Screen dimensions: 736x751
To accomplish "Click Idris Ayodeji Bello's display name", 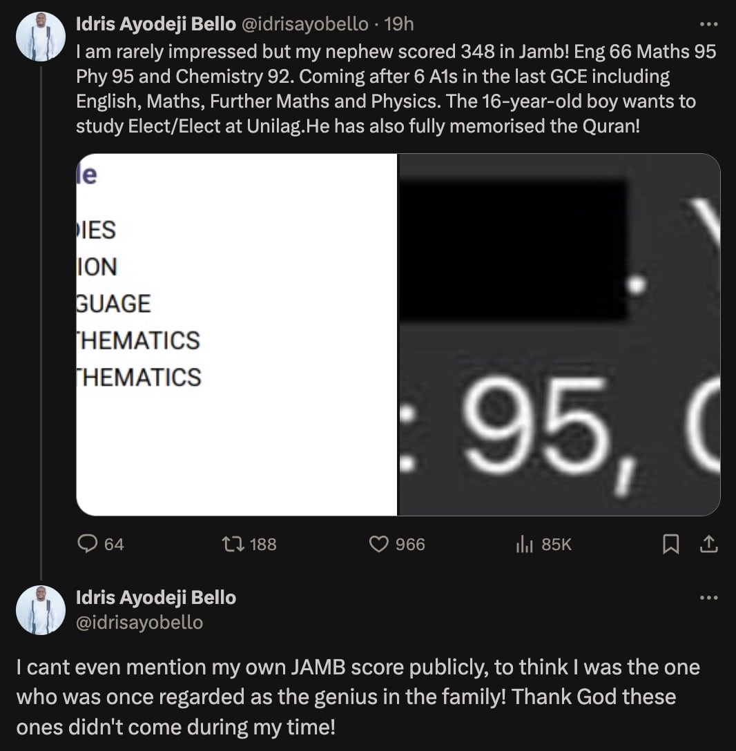I will click(155, 23).
